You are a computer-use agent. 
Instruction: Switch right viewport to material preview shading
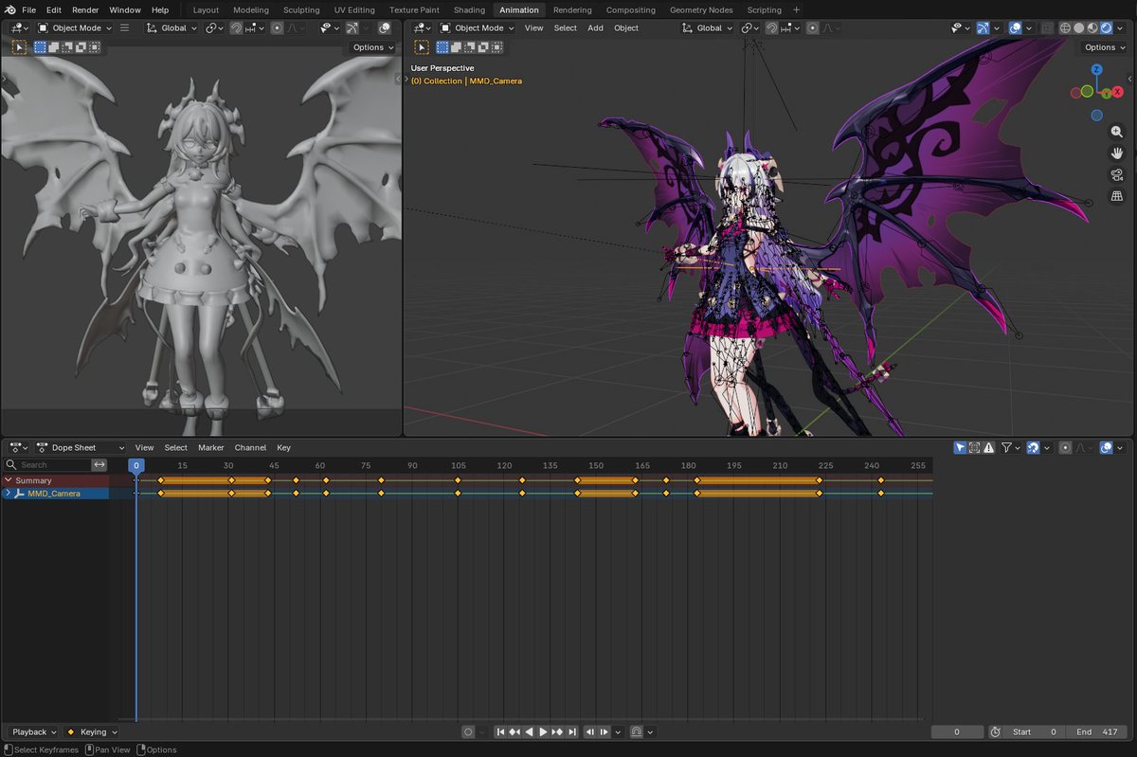click(1092, 27)
